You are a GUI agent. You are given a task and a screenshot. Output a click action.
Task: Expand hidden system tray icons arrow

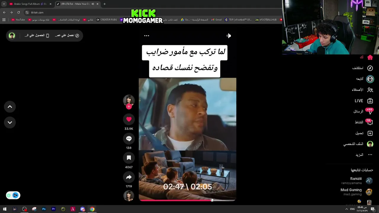[x=346, y=209]
